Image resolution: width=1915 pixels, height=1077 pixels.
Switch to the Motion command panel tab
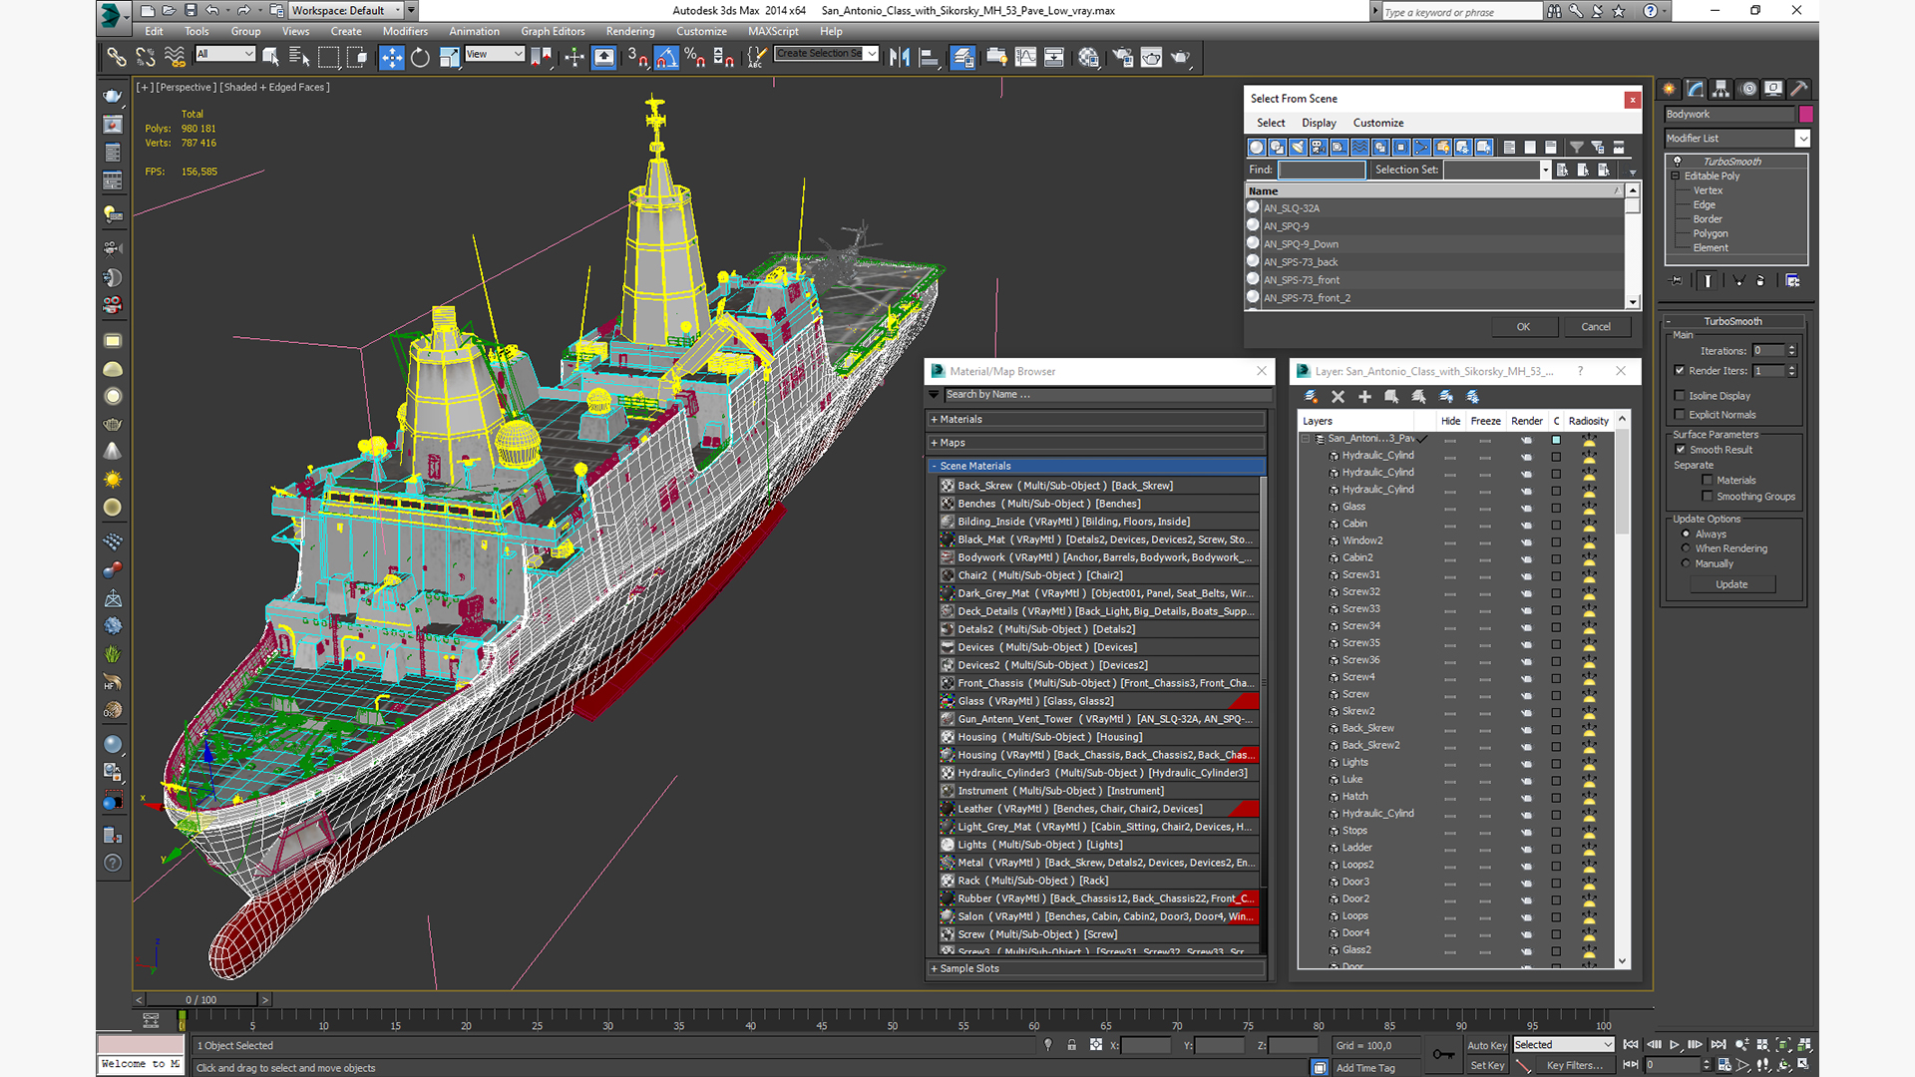point(1747,89)
